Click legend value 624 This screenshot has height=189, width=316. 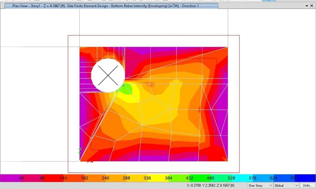coord(274,178)
